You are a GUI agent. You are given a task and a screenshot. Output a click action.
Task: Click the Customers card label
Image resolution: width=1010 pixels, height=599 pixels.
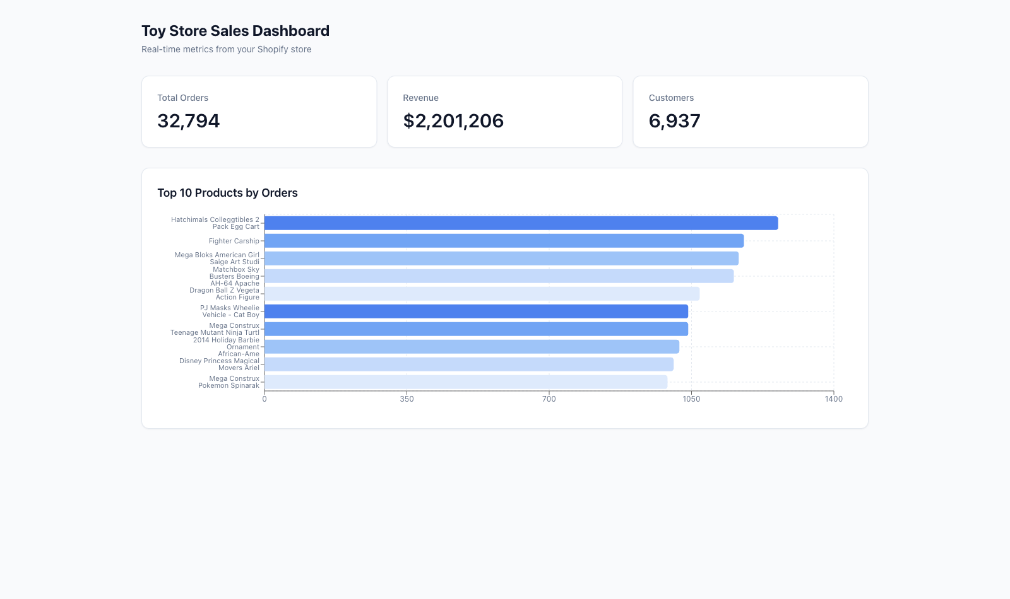click(x=671, y=98)
